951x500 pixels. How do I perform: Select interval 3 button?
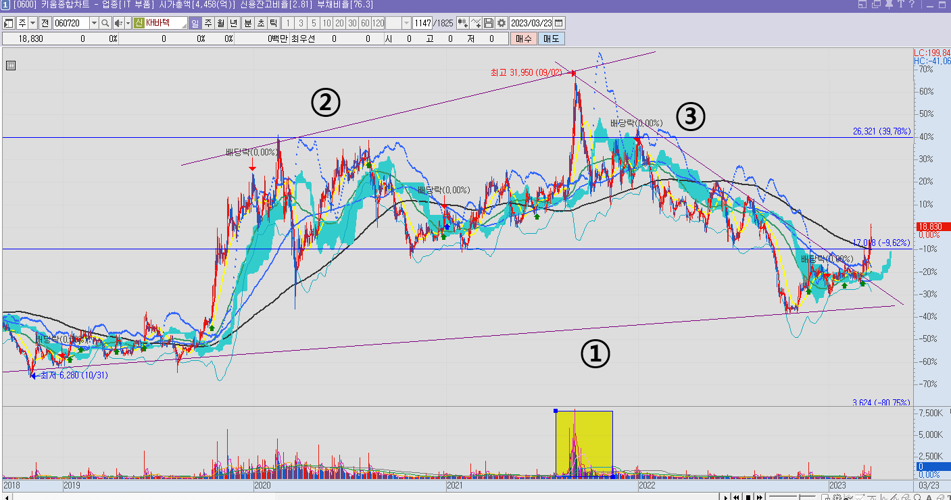301,23
